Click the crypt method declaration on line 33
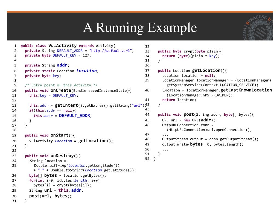 190,51
